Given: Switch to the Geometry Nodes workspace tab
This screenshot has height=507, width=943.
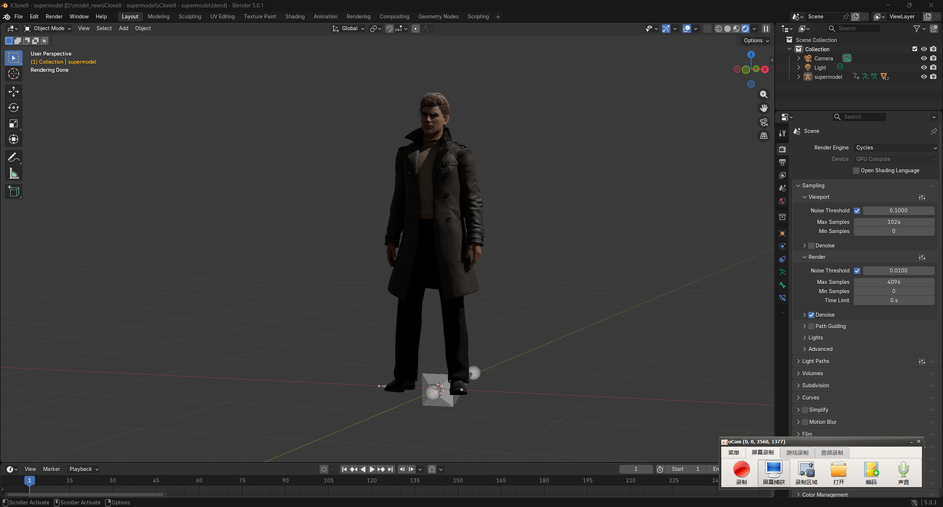Looking at the screenshot, I should 438,16.
